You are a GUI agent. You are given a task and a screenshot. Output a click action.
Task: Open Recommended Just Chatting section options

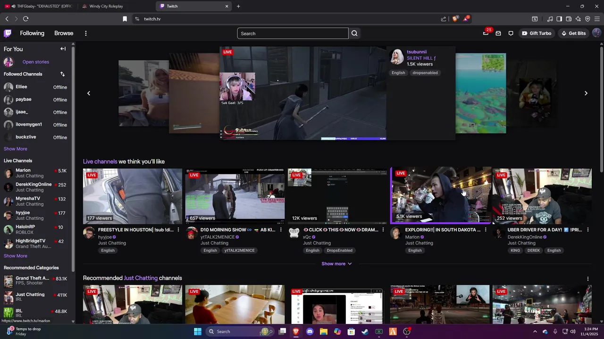pyautogui.click(x=588, y=279)
